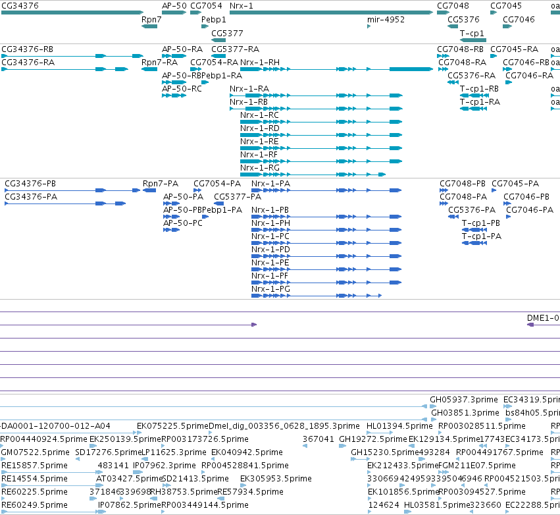Select the T-cp1-PB protein label
This screenshot has height=515, width=560.
click(481, 223)
